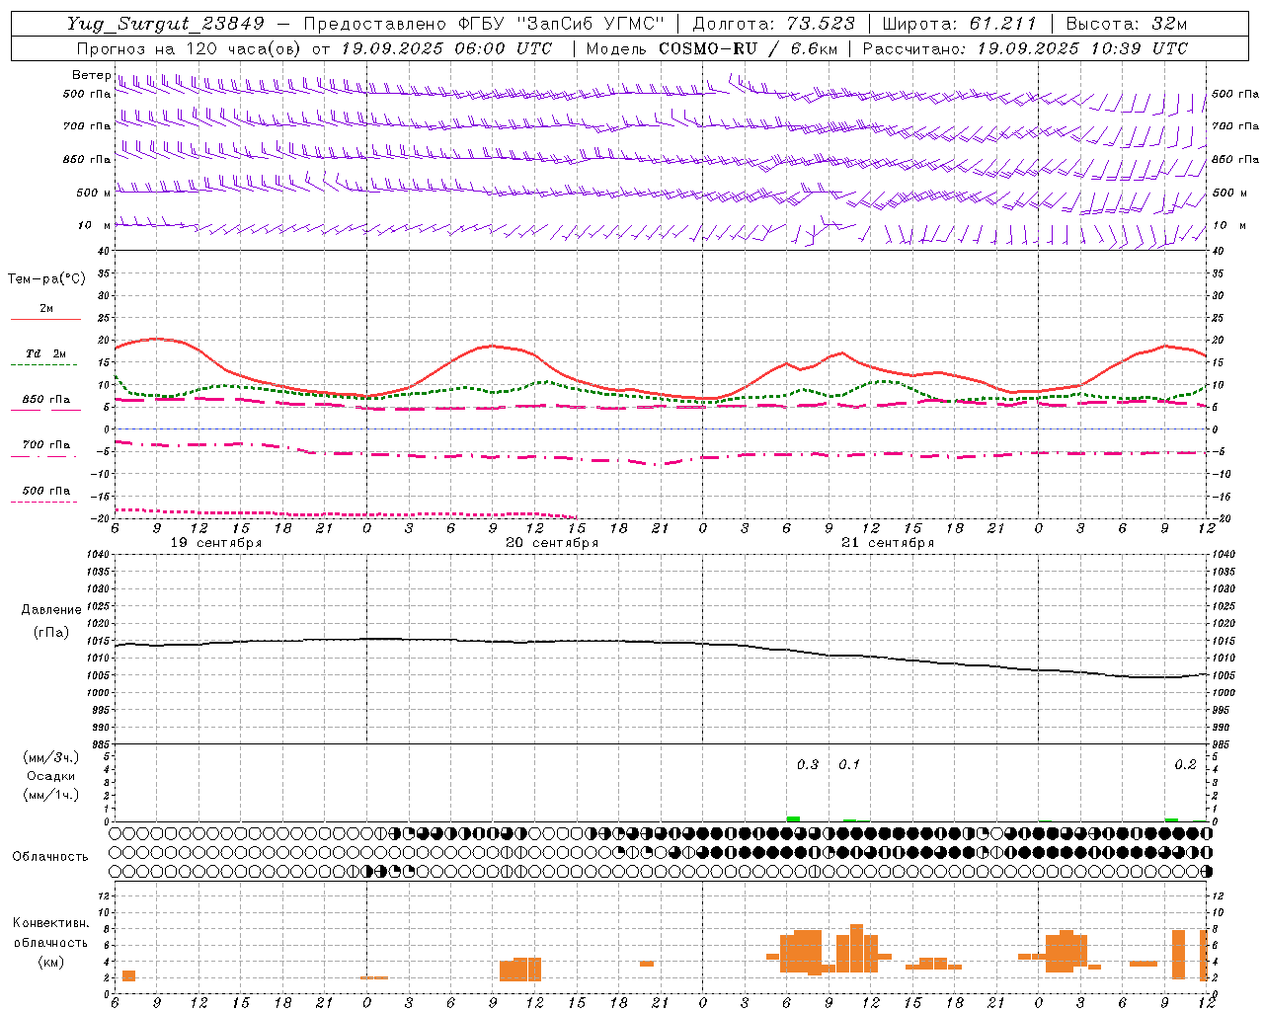Click the '(гПа)' unit under Давление
Screen dimensions: 1264x1011
[x=51, y=632]
